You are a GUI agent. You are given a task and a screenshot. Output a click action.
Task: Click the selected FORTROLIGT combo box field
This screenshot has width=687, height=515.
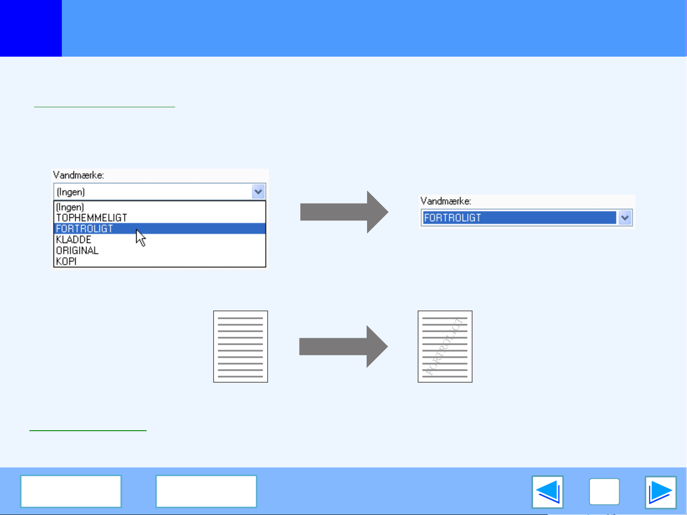point(519,218)
